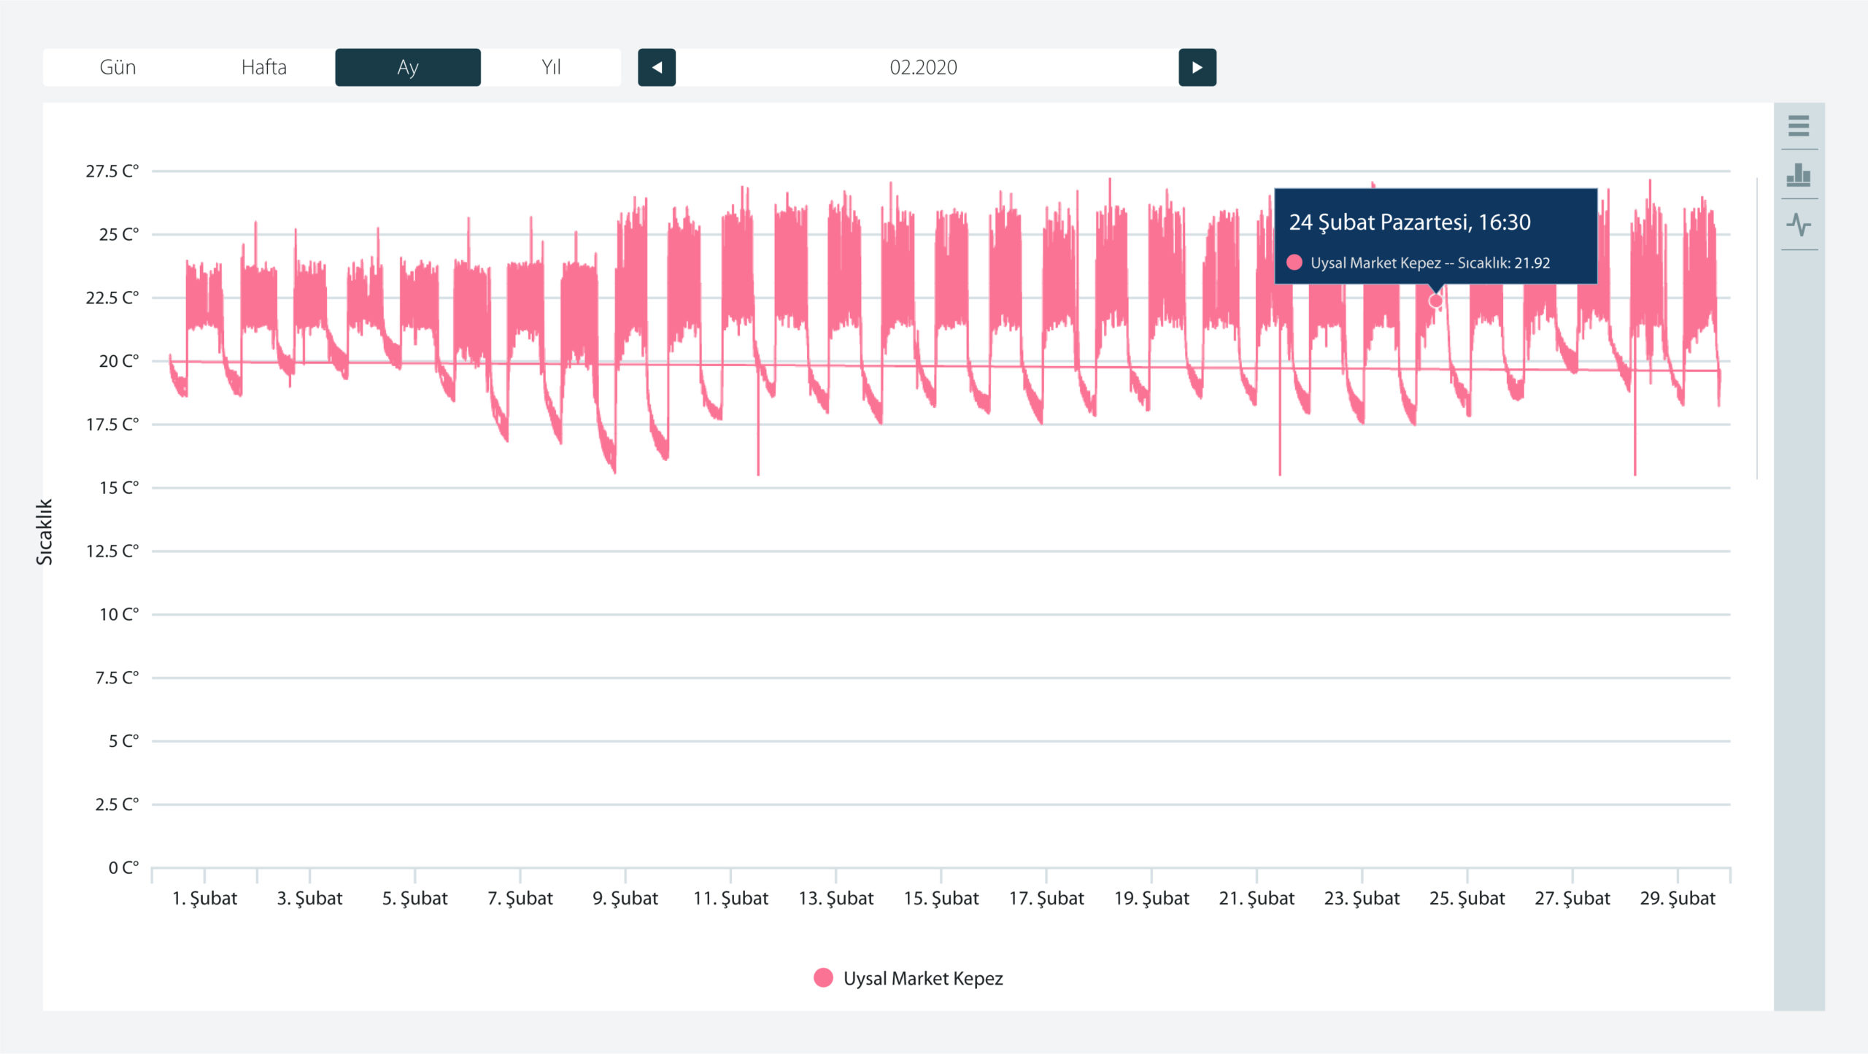Image resolution: width=1868 pixels, height=1054 pixels.
Task: Click the Sıcaklık vertical axis title
Action: 45,532
